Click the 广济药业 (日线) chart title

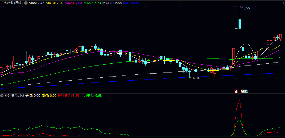click(12, 3)
